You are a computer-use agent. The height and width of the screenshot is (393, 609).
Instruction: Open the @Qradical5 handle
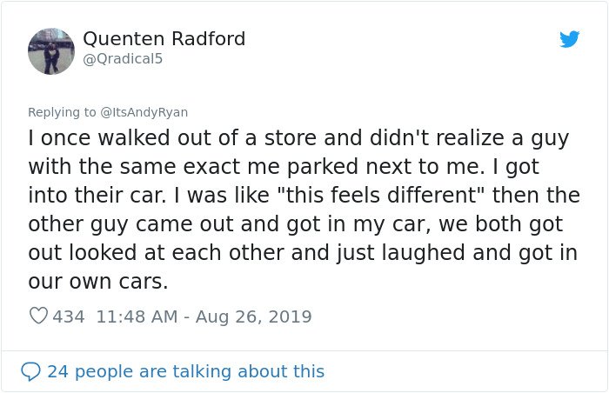click(x=123, y=58)
